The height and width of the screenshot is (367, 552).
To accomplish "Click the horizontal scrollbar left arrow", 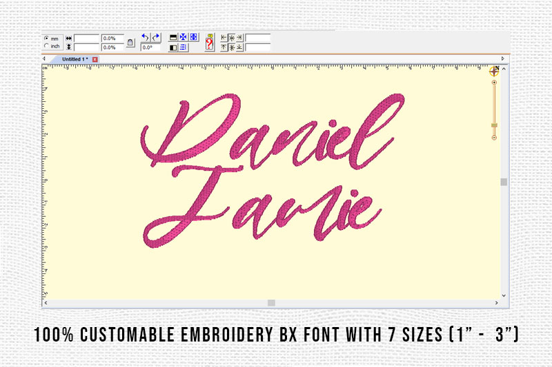I will pyautogui.click(x=46, y=303).
